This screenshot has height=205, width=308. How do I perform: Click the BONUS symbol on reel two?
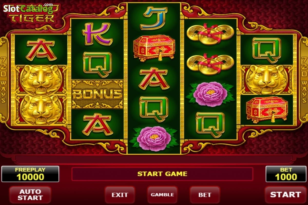[x=98, y=94]
